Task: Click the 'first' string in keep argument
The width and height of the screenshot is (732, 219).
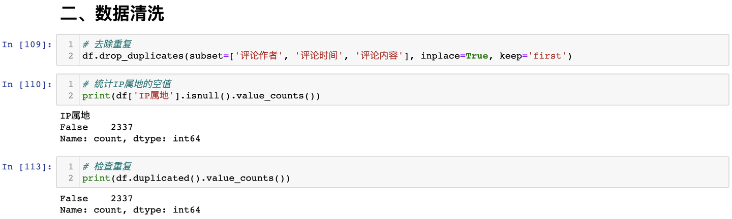Action: pyautogui.click(x=548, y=56)
